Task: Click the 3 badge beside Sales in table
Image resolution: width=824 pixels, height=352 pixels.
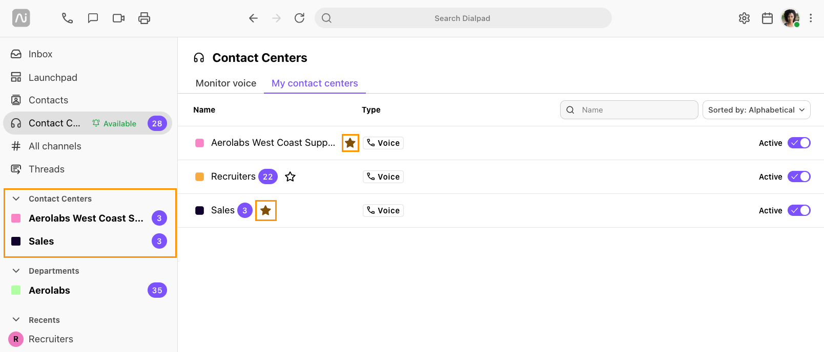Action: [x=245, y=211]
